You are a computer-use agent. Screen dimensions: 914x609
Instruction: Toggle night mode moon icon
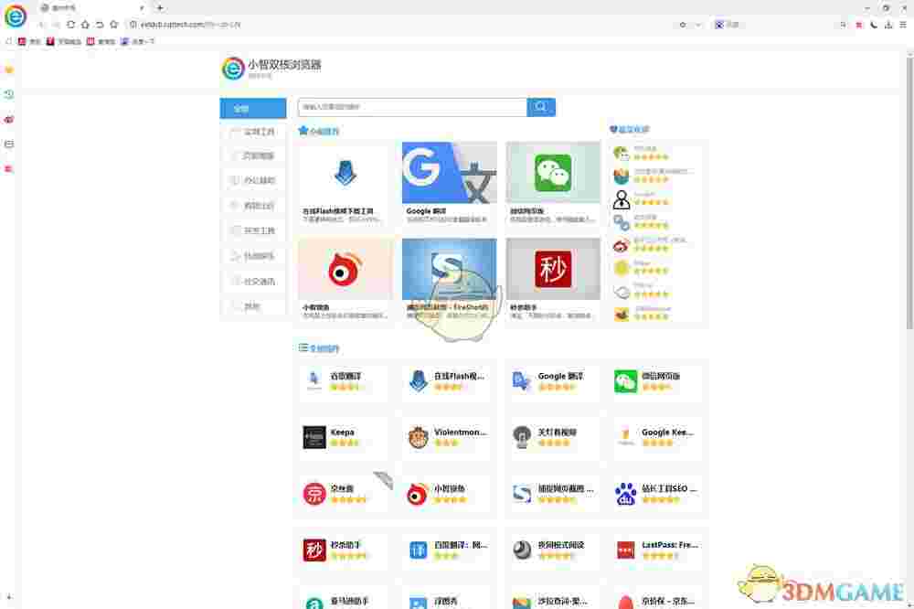point(874,25)
